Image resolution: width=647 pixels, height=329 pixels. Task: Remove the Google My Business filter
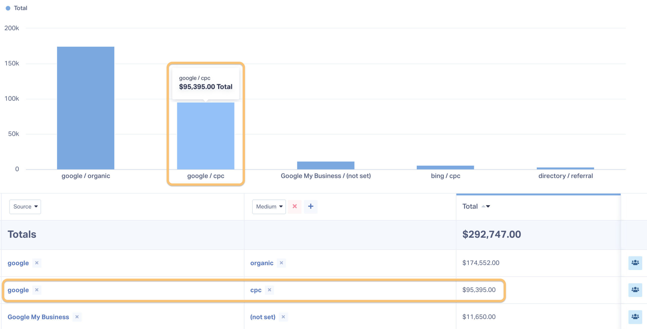[77, 317]
